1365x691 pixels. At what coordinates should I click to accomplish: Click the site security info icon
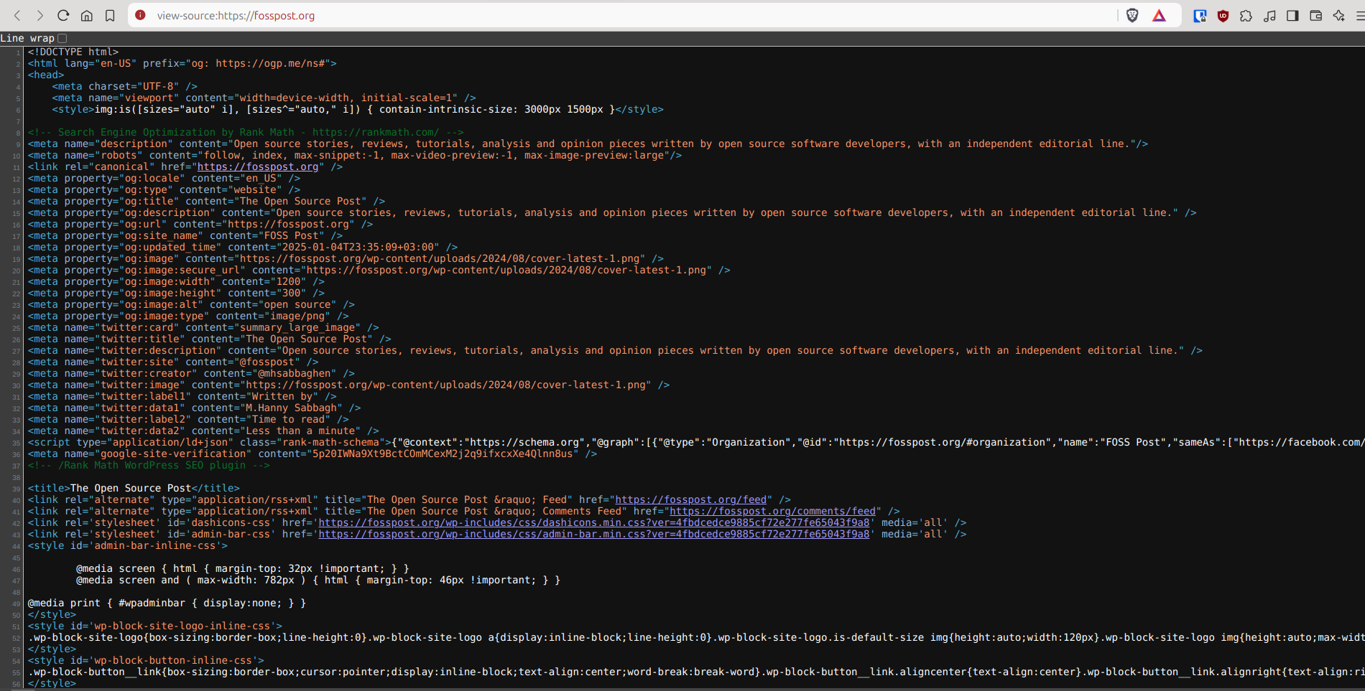(x=141, y=15)
